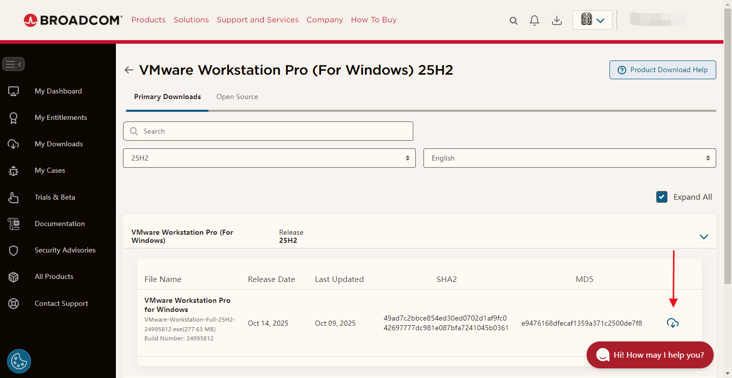
Task: Click the 'Build Number: 24995812' text
Action: [x=179, y=338]
